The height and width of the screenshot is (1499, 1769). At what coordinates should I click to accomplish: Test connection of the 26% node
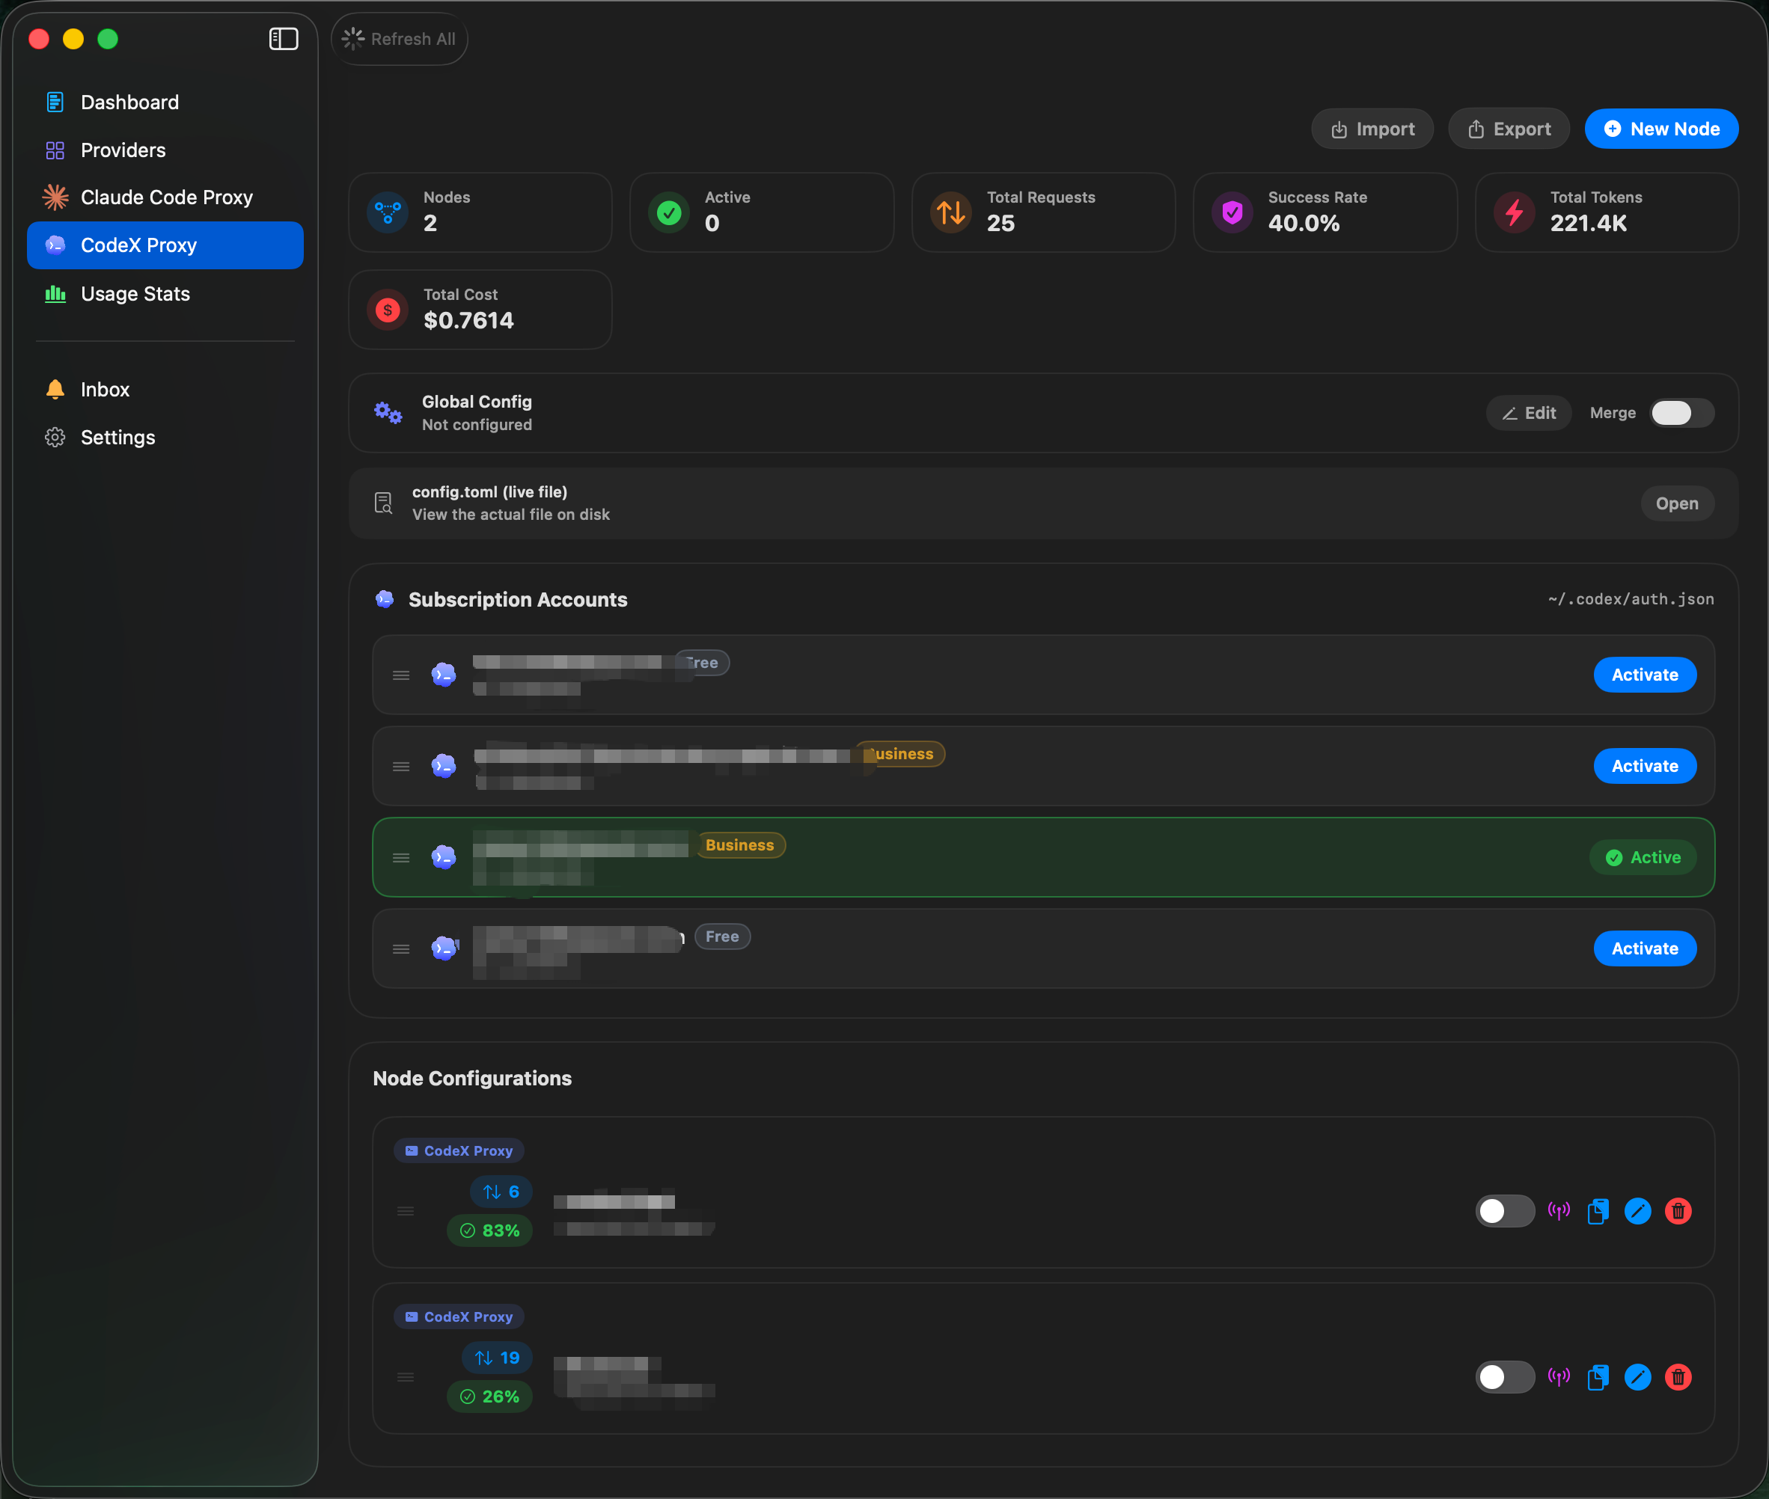coord(1558,1376)
